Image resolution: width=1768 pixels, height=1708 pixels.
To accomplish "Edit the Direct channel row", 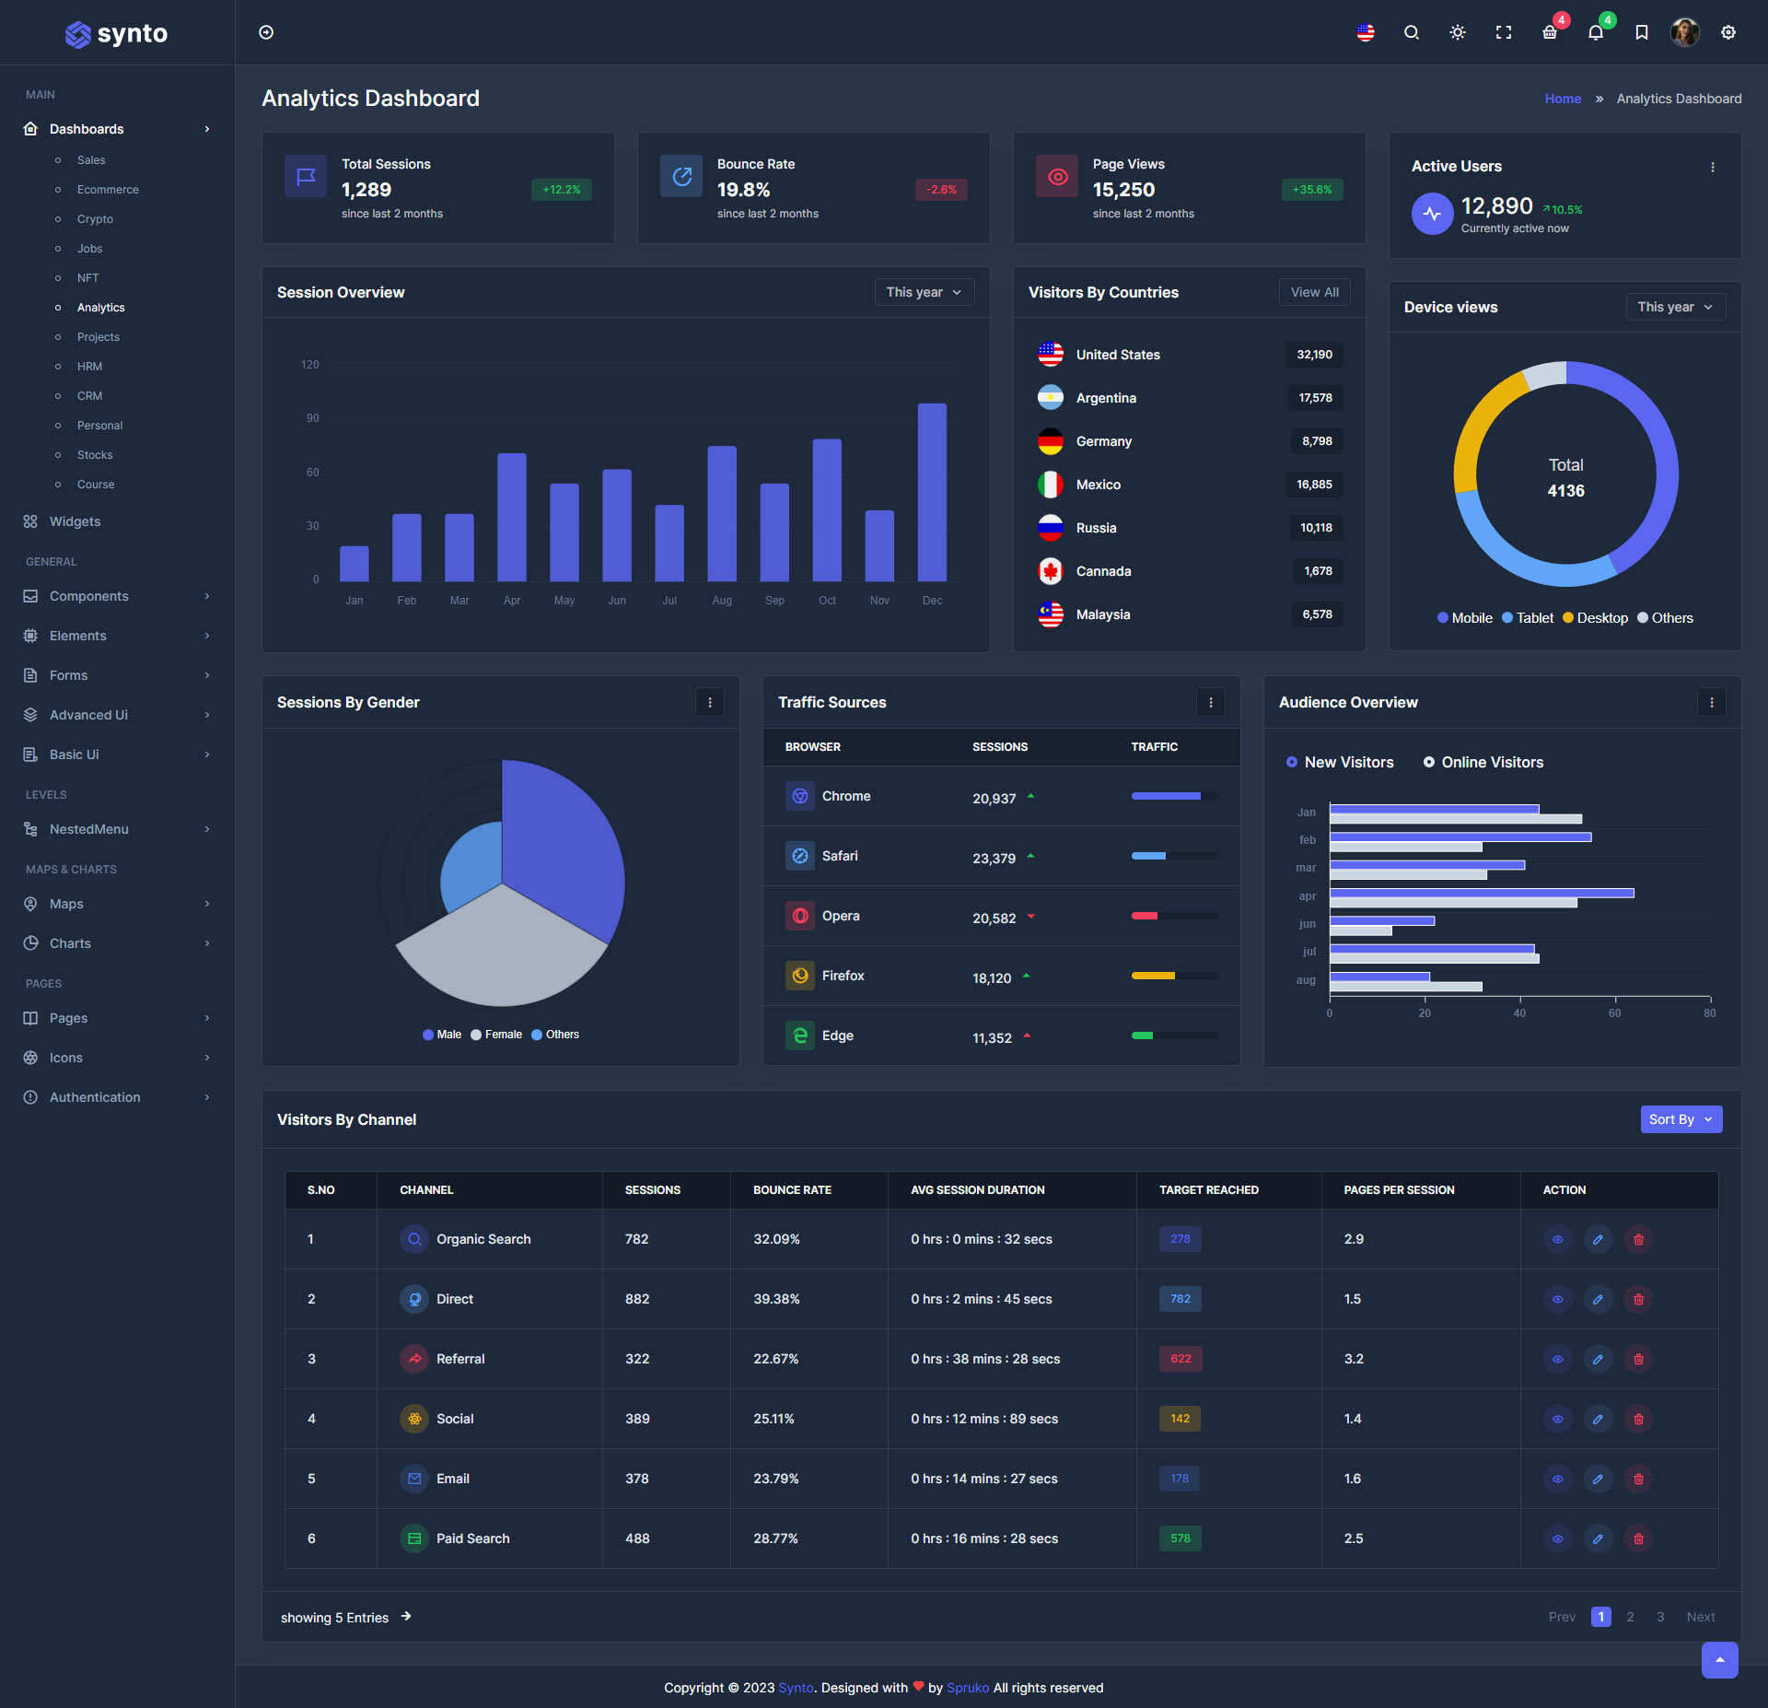I will coord(1598,1299).
